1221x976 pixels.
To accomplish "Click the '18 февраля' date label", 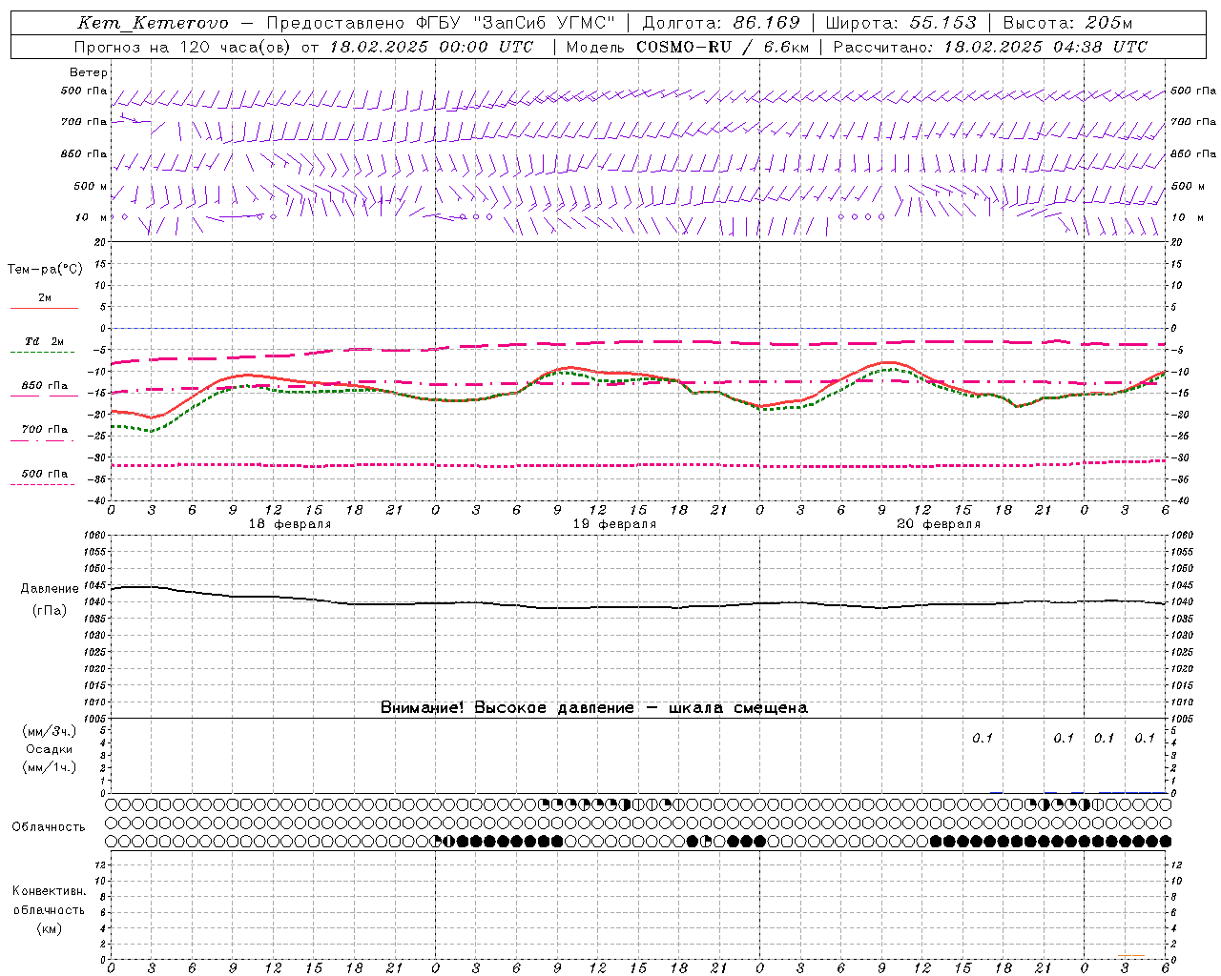I will pos(290,524).
